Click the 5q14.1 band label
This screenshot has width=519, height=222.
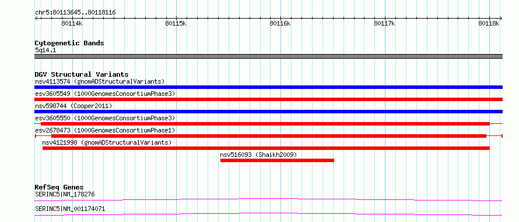45,50
